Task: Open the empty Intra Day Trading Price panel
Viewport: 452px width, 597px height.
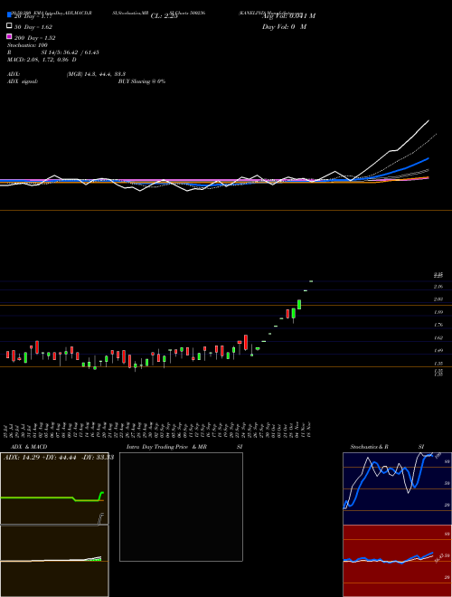Action: click(181, 507)
